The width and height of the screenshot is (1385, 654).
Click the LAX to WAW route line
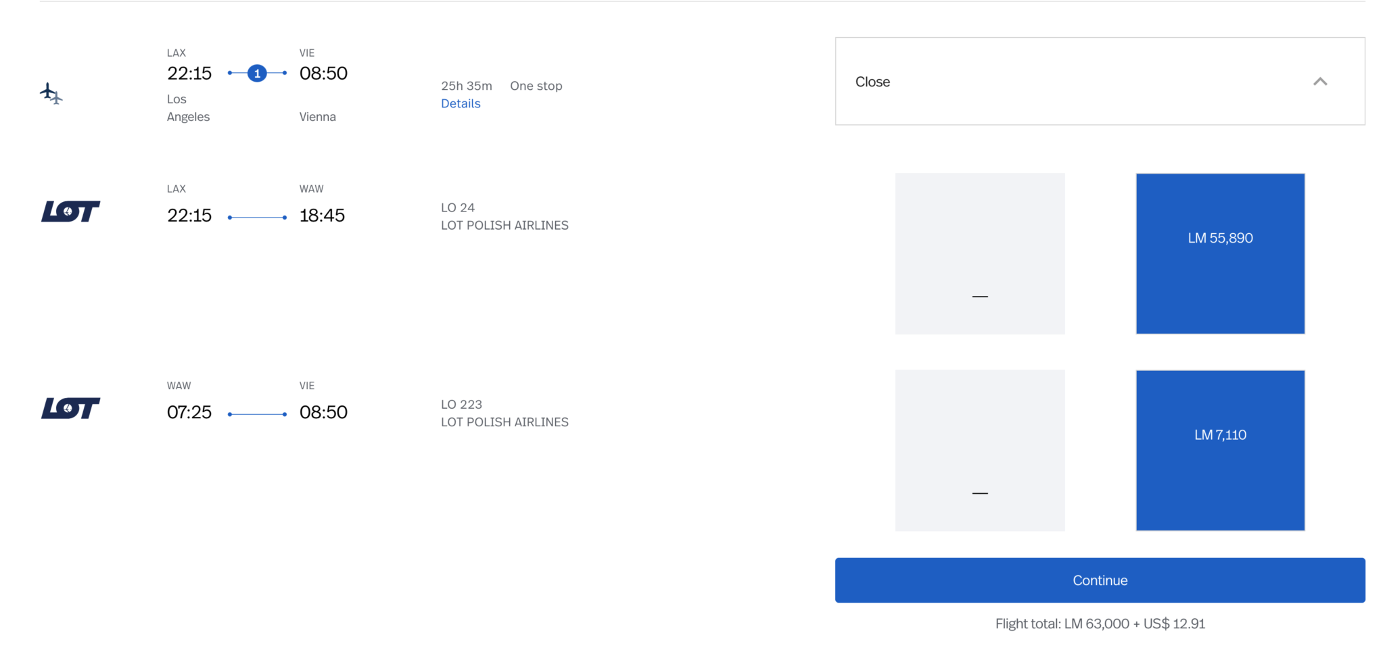pos(257,218)
